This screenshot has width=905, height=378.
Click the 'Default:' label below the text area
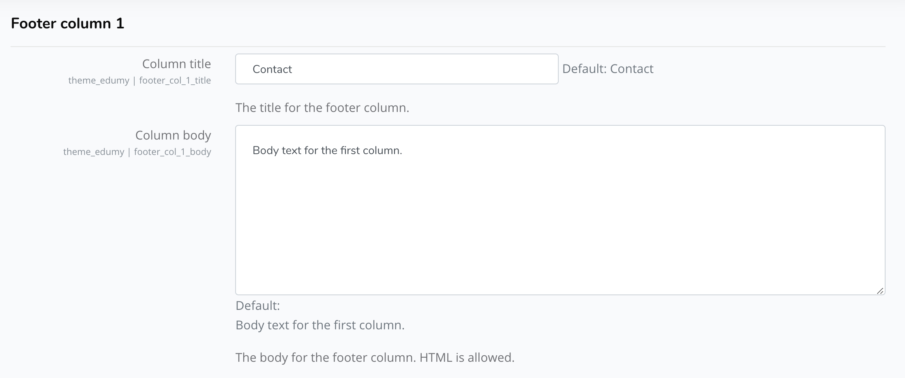257,305
